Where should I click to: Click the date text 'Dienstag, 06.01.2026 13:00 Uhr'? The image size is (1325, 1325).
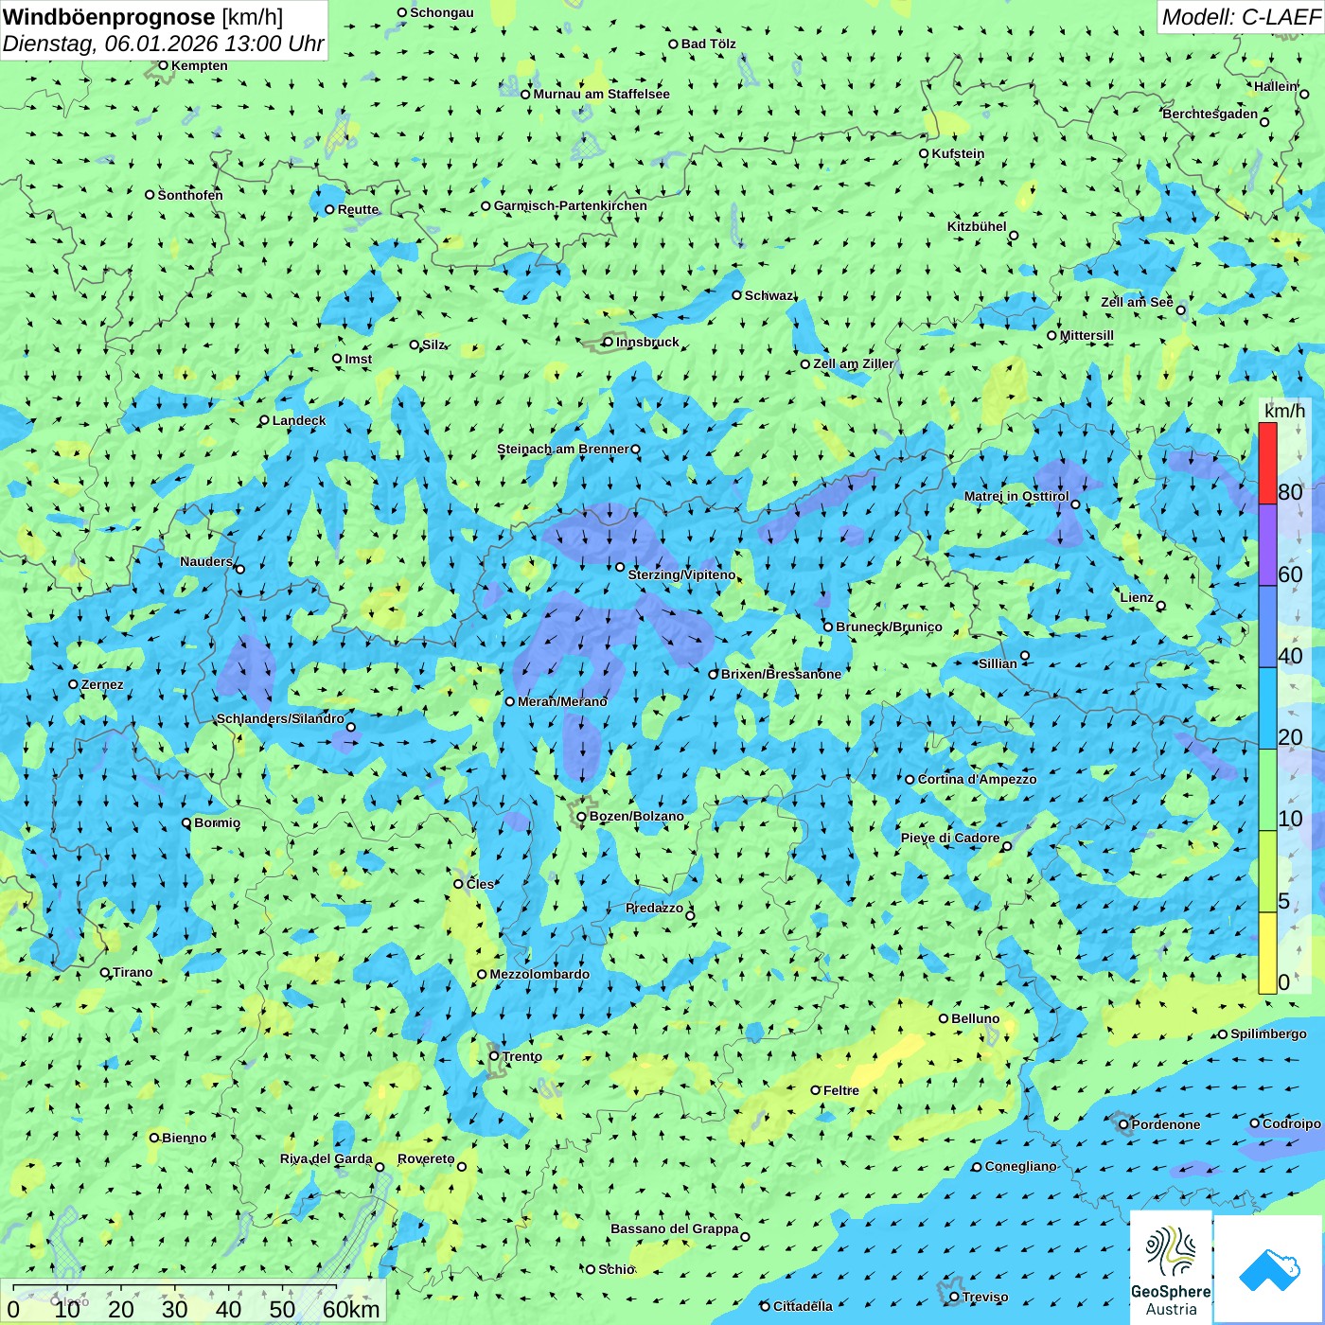pyautogui.click(x=163, y=44)
